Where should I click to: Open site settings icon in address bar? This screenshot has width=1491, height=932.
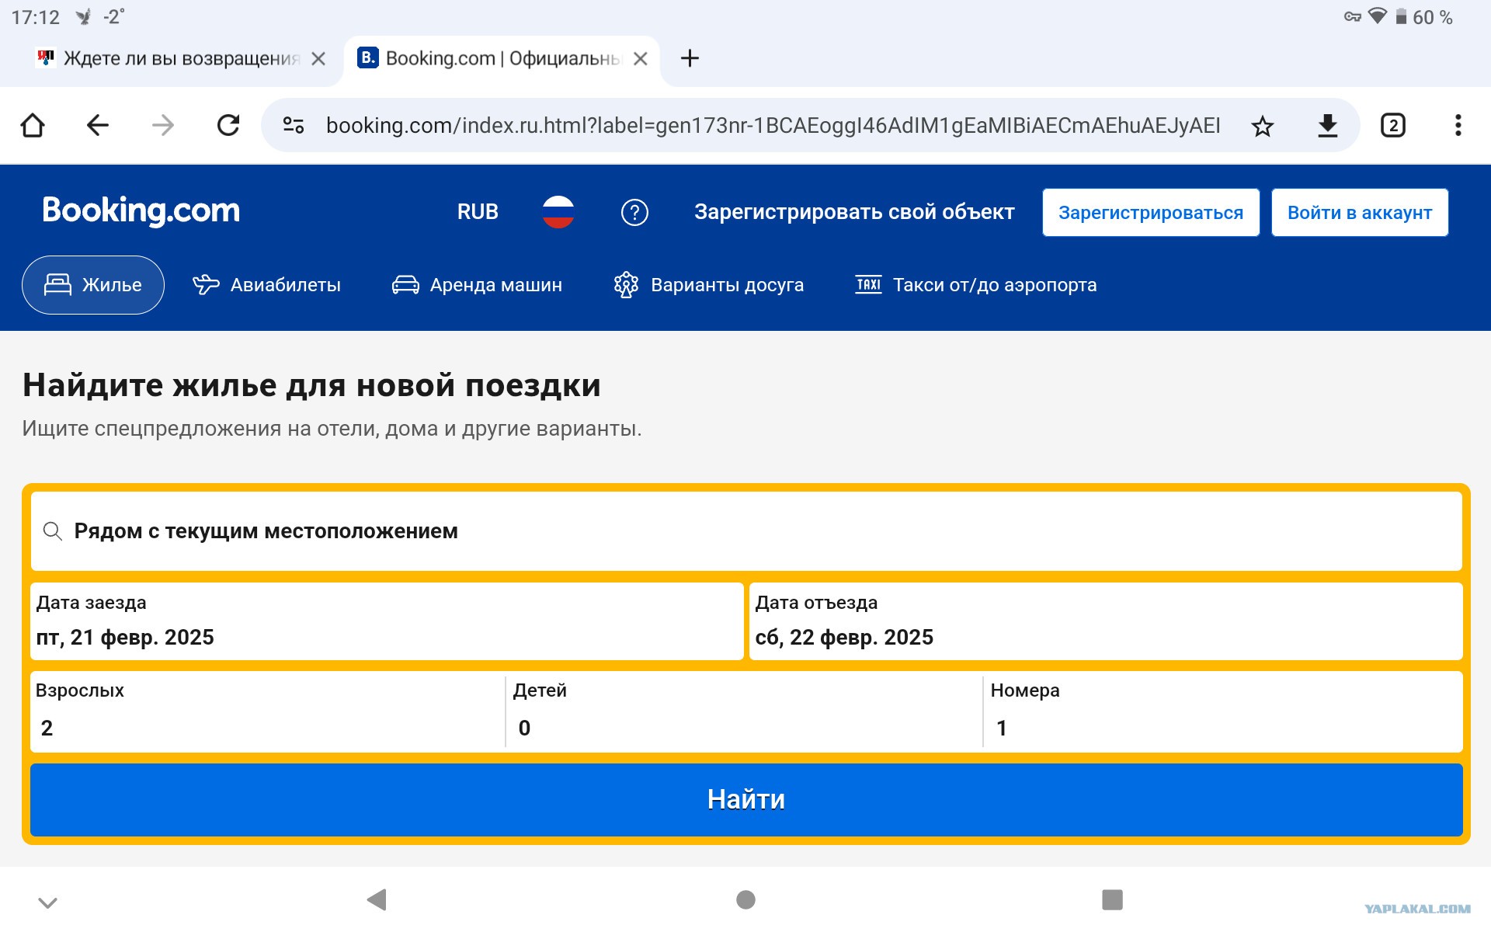[294, 125]
